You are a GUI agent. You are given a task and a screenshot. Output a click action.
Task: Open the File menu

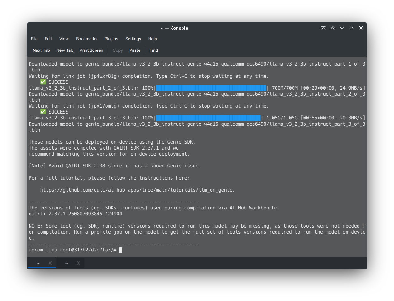click(x=34, y=39)
